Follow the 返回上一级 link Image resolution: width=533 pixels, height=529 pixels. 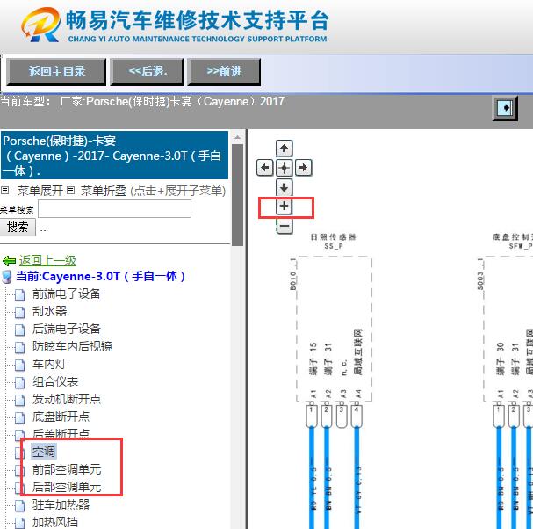pos(47,261)
